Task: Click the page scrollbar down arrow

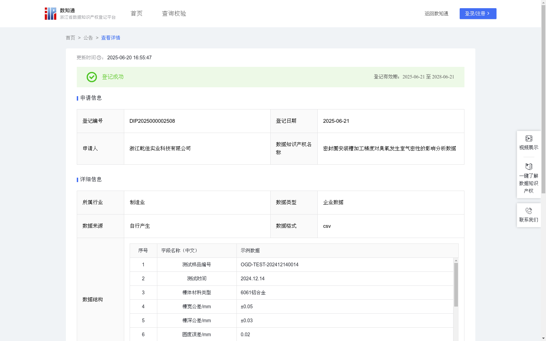Action: (543, 338)
